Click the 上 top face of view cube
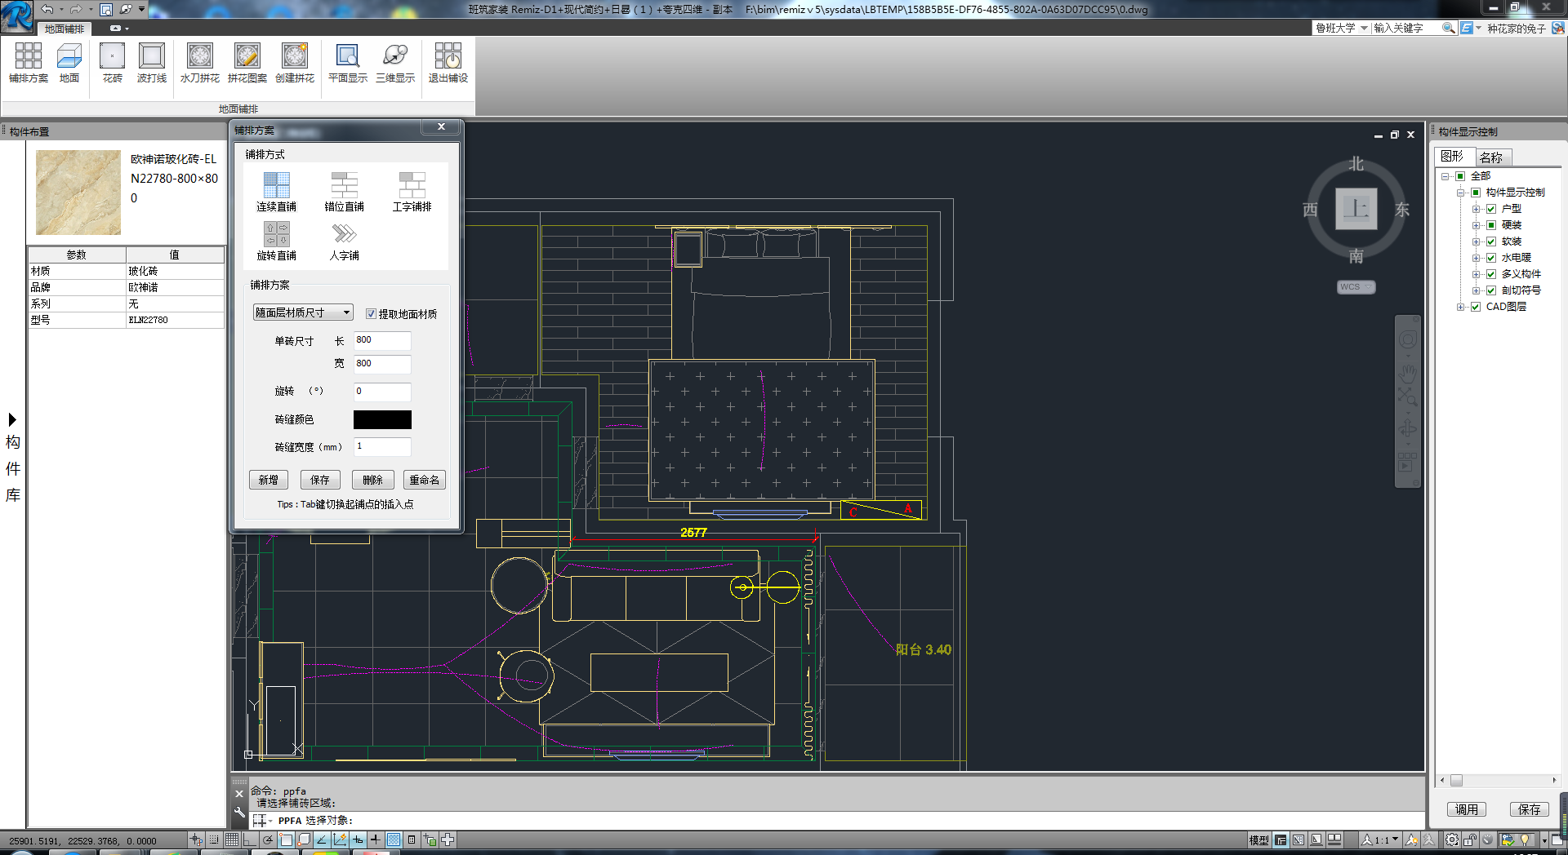 (1356, 209)
